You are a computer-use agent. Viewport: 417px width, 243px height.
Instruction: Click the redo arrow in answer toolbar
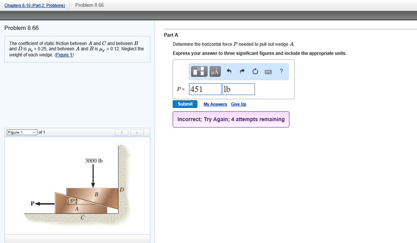click(242, 71)
